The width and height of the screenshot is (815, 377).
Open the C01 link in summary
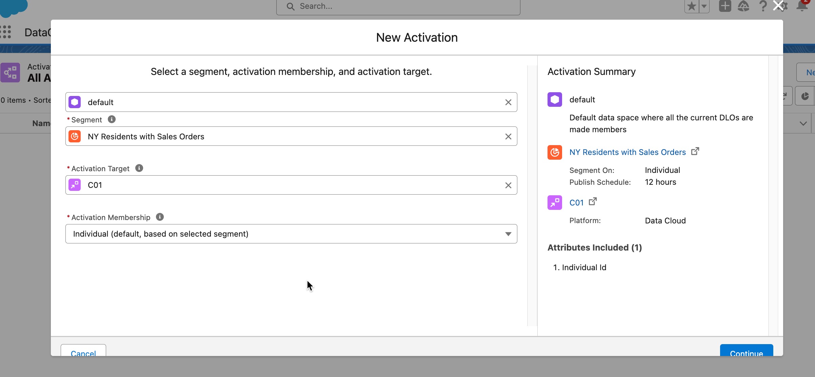576,203
